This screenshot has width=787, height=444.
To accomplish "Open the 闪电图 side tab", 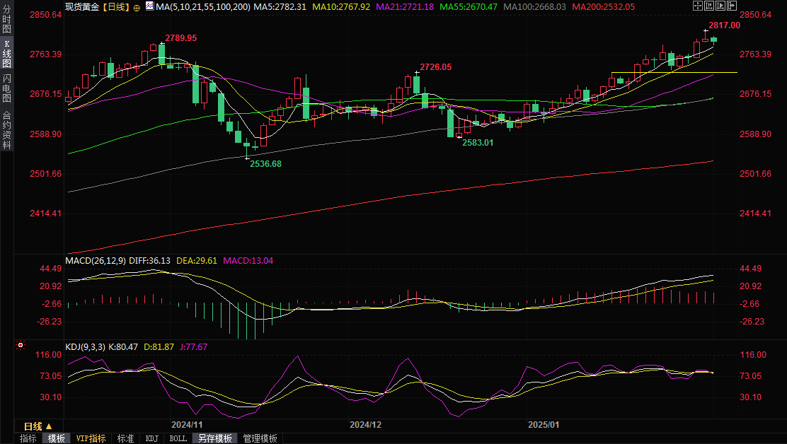I will pyautogui.click(x=6, y=88).
